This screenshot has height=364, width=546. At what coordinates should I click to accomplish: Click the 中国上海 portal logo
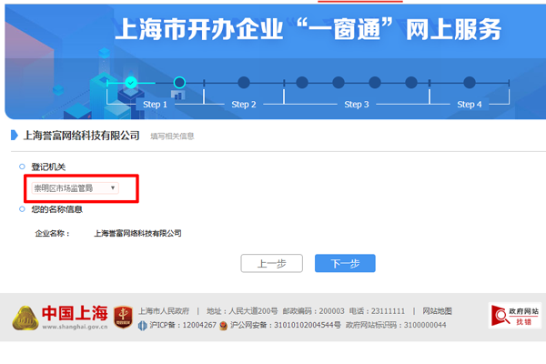coord(60,317)
